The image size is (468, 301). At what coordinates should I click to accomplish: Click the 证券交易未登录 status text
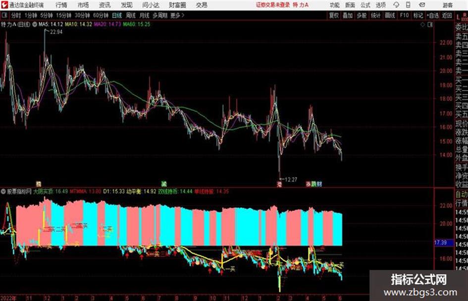pyautogui.click(x=273, y=5)
